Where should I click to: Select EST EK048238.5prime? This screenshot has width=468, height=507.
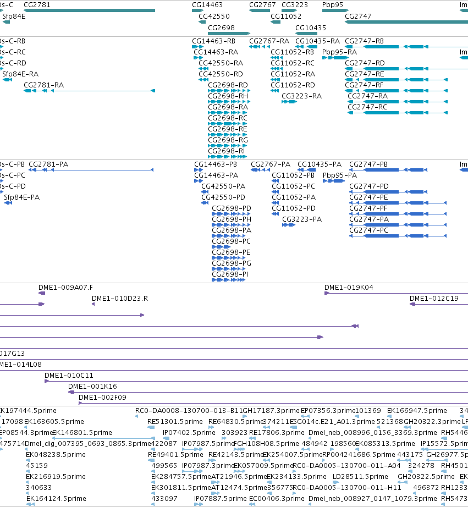[x=56, y=455]
